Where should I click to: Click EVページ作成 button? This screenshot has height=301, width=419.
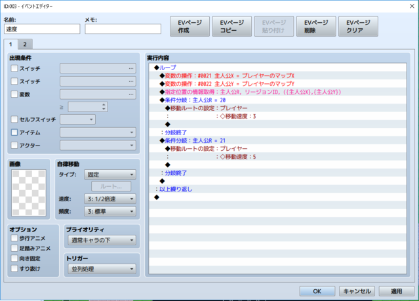point(190,26)
